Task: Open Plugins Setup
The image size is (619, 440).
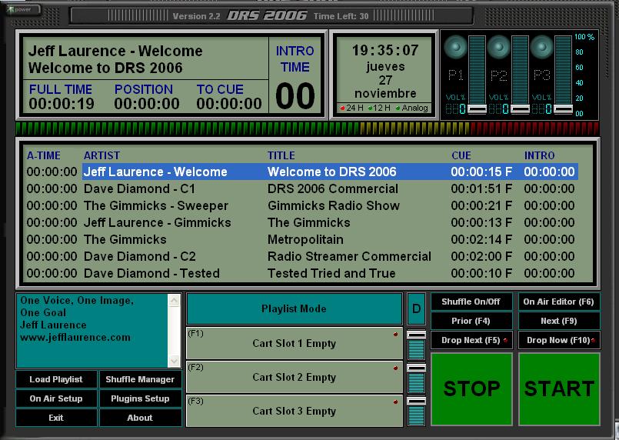Action: [x=140, y=398]
